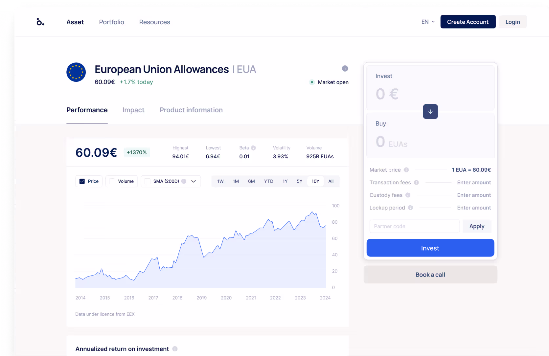Click Enter amount next to Lockup period

[474, 208]
